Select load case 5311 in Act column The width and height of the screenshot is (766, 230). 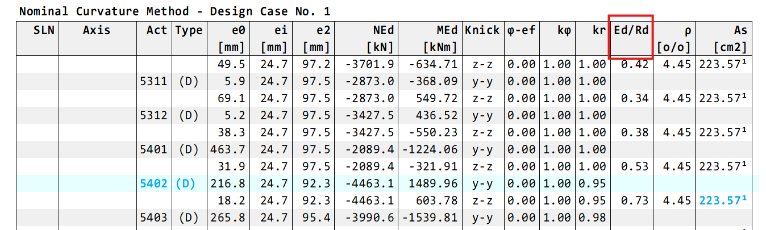153,82
